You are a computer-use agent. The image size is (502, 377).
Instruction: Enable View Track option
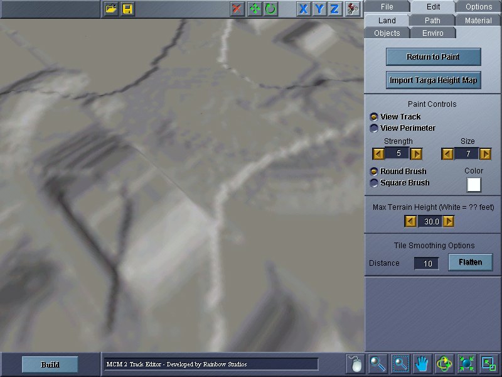373,117
